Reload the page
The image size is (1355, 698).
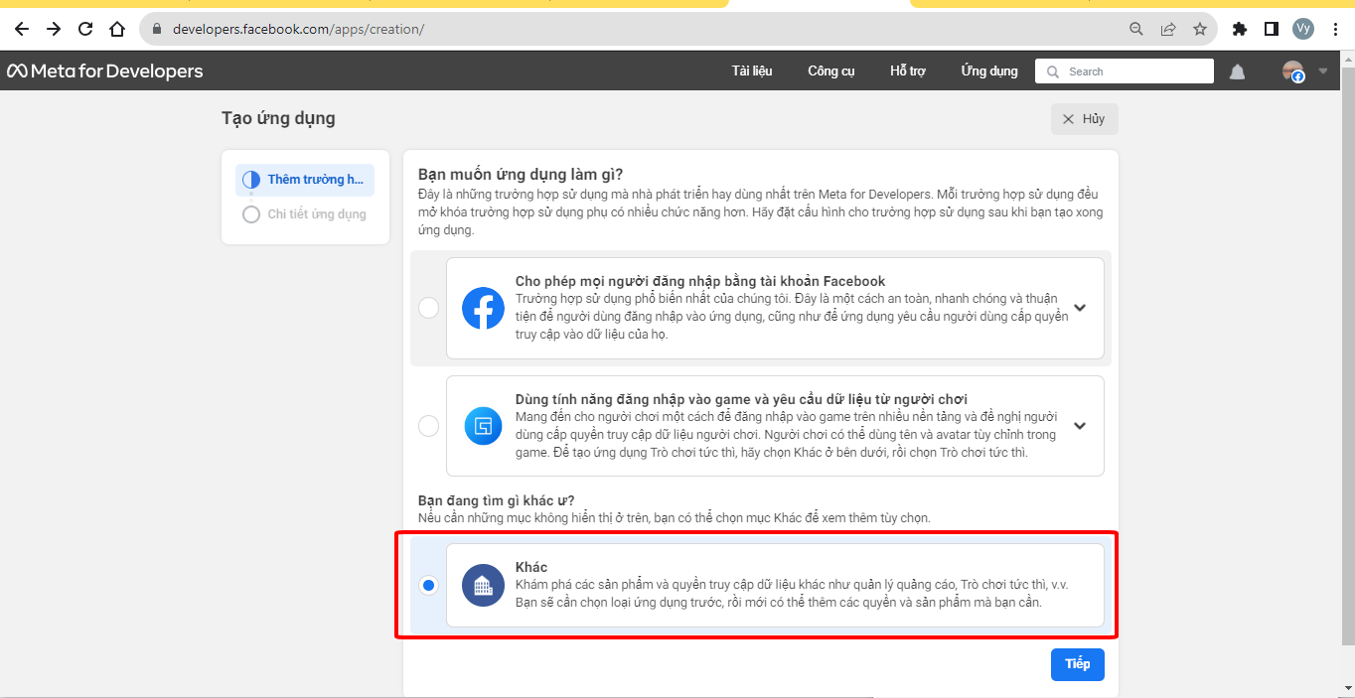tap(85, 29)
